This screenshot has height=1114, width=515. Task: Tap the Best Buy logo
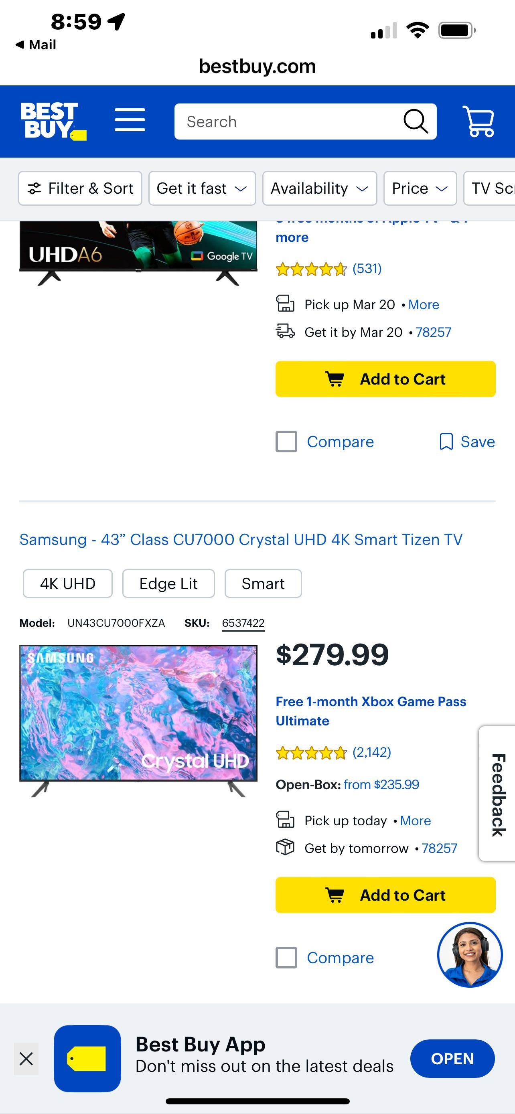pyautogui.click(x=53, y=121)
